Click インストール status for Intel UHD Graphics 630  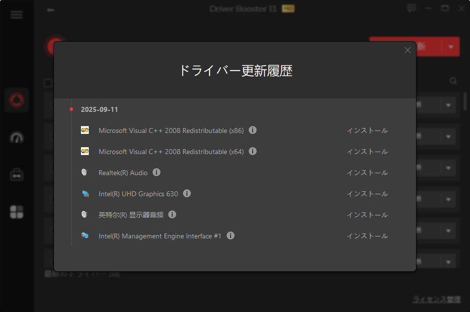[x=367, y=194]
